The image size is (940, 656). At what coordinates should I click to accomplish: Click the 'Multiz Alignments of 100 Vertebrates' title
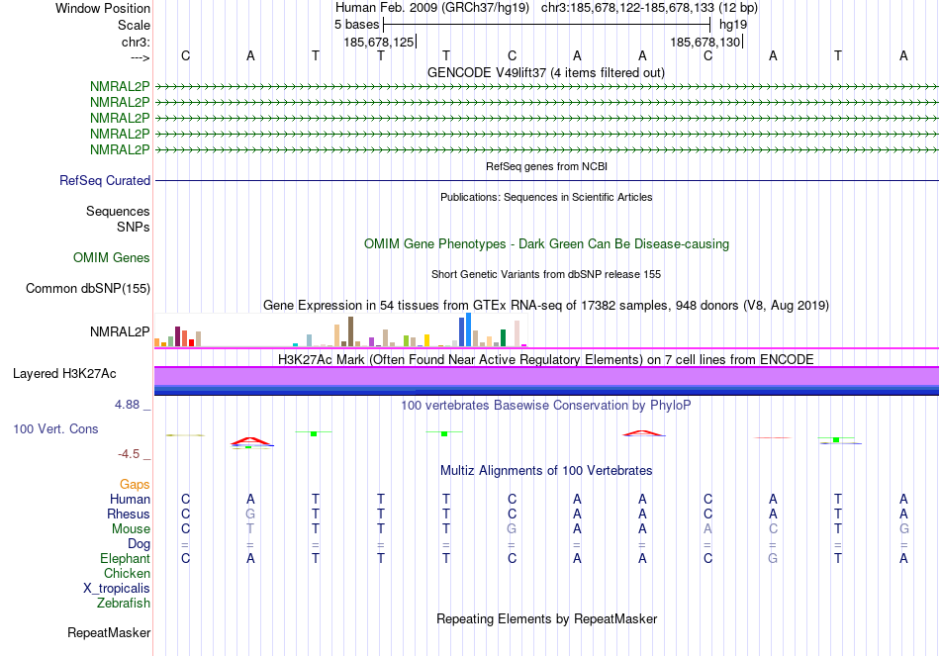point(546,471)
